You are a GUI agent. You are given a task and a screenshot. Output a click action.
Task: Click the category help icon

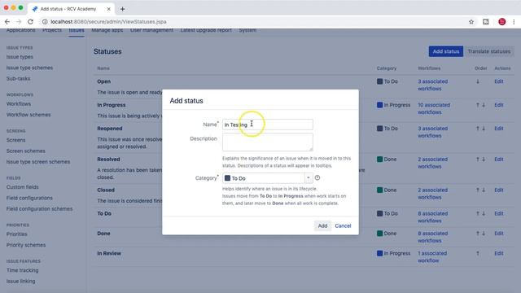click(317, 177)
